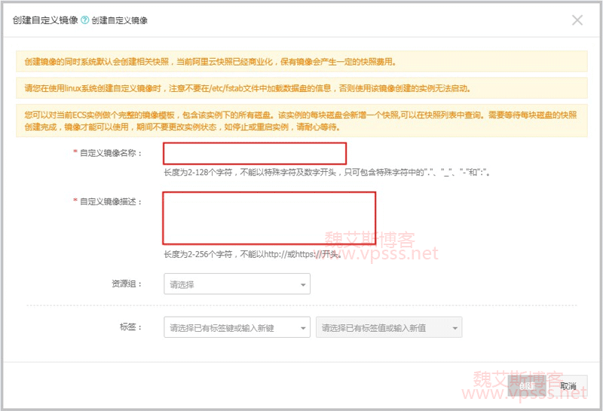Focus the 自定义镜像名称 input field
This screenshot has height=411, width=603.
(x=255, y=153)
